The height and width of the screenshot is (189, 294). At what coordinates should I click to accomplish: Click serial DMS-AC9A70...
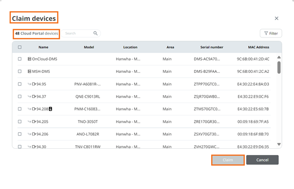point(207,59)
